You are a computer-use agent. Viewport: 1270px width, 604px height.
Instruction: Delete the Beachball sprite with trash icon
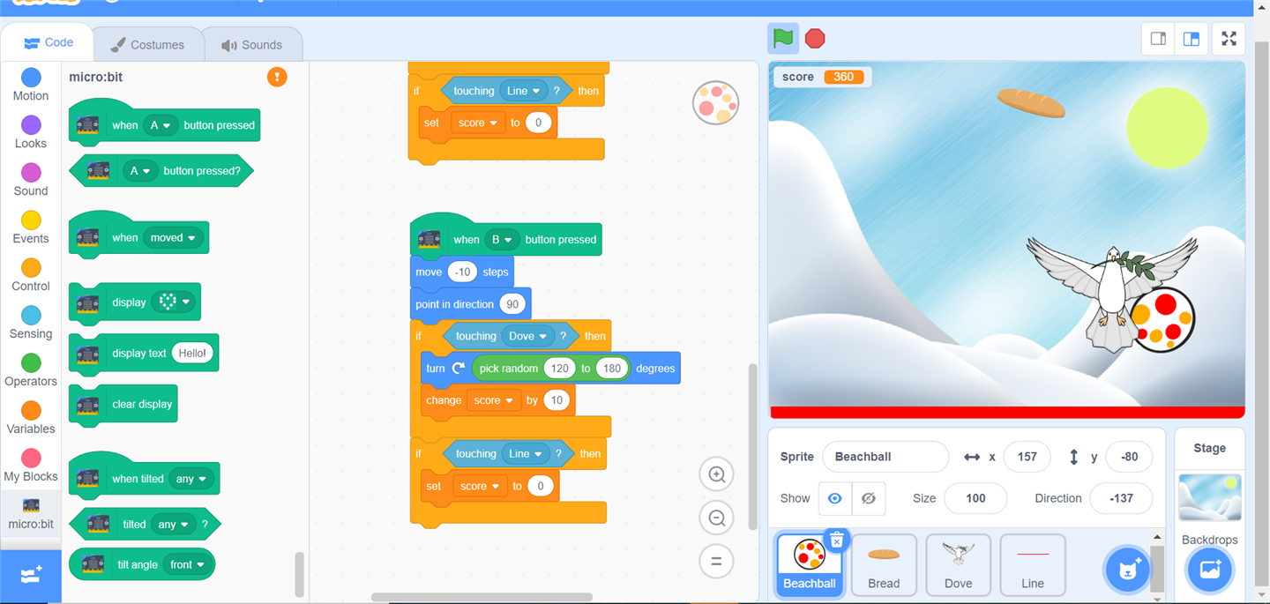pyautogui.click(x=836, y=540)
